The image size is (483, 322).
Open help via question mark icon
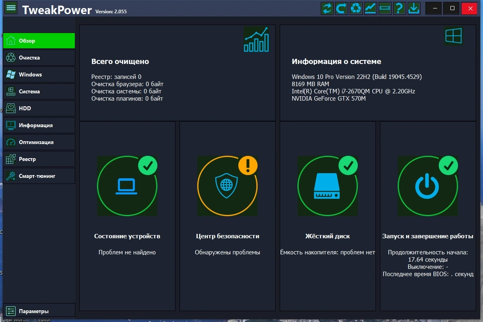(399, 8)
